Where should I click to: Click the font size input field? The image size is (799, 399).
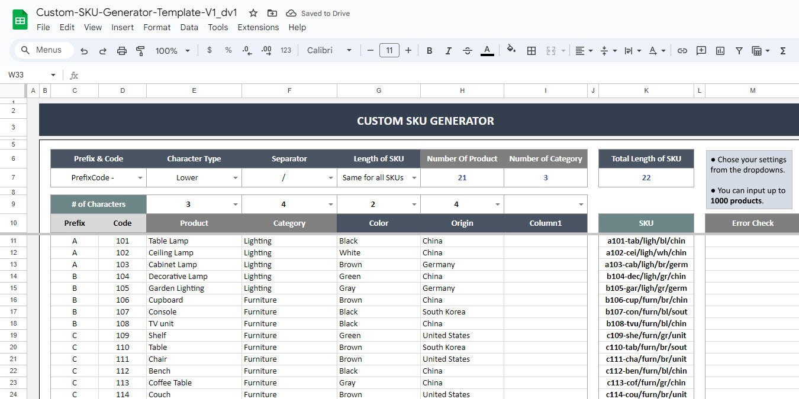point(389,50)
